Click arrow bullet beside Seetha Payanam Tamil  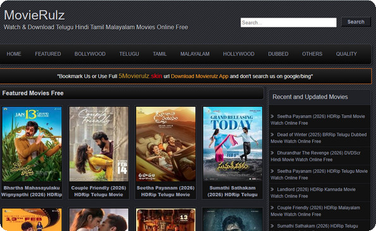(272, 116)
